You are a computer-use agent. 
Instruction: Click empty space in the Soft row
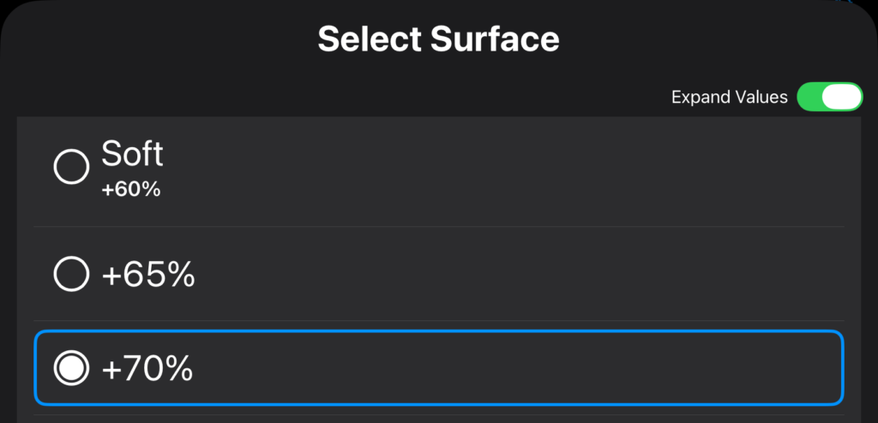514,171
